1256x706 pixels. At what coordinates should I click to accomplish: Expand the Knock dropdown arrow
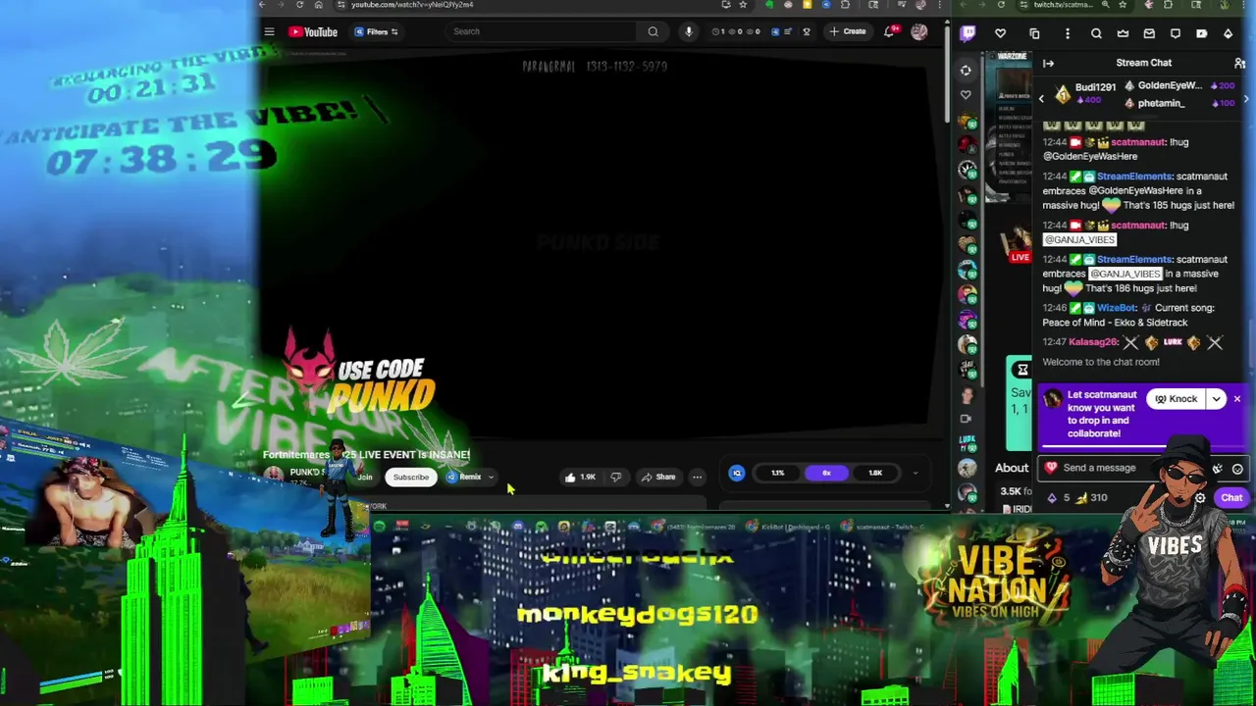[1216, 399]
